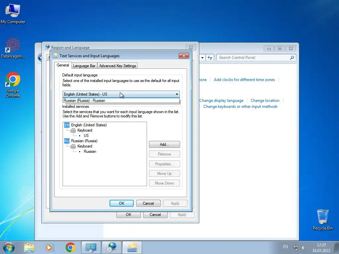
Task: Open Add clocks for different time zones
Action: (x=244, y=79)
